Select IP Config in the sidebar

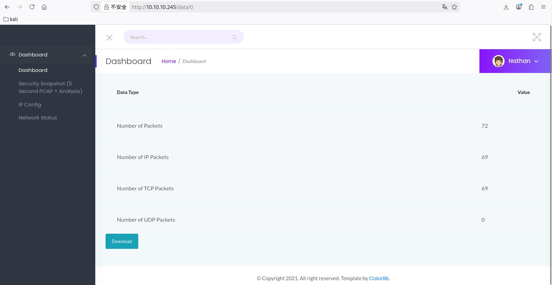[30, 105]
